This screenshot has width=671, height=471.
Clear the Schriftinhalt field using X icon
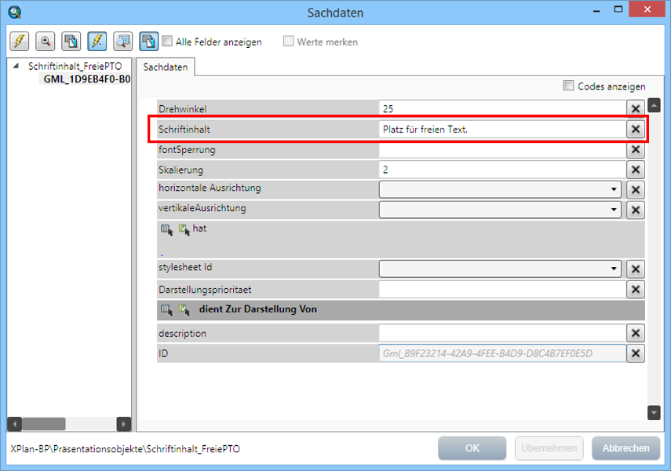(636, 129)
